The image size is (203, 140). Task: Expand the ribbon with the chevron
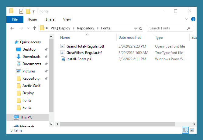coord(186,19)
